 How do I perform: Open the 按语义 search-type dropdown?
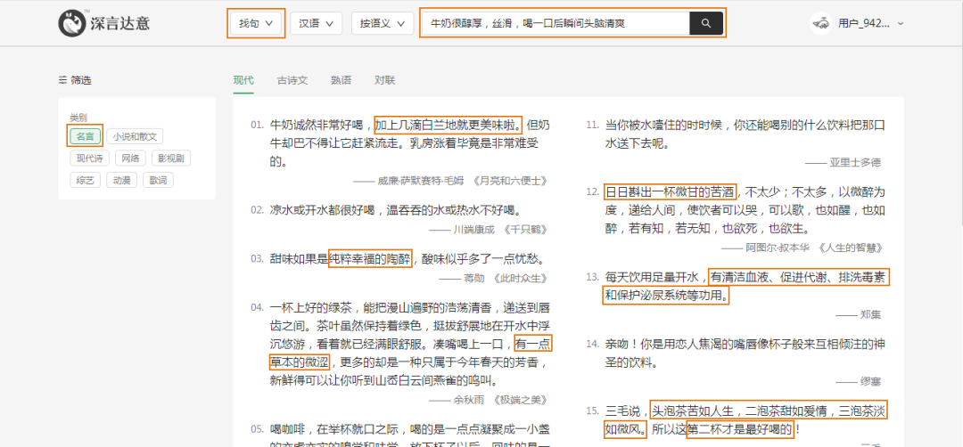pos(383,23)
